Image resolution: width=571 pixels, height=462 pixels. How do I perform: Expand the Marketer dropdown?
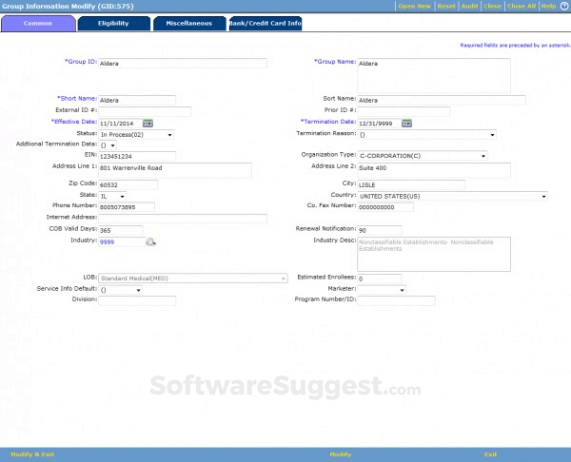coord(382,290)
